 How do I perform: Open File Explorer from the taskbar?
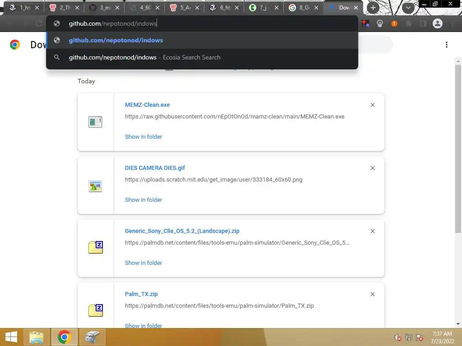37,337
